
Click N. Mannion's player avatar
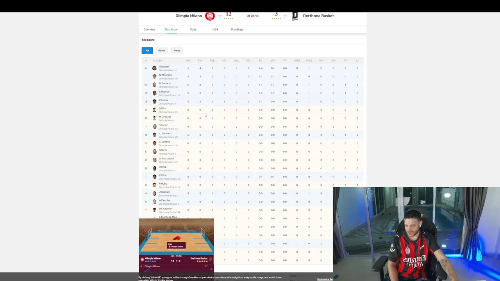154,76
